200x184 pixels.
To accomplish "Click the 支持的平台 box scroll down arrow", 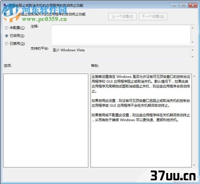I will point(193,57).
